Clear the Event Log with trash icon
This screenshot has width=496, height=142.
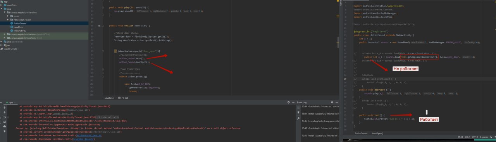[298, 113]
